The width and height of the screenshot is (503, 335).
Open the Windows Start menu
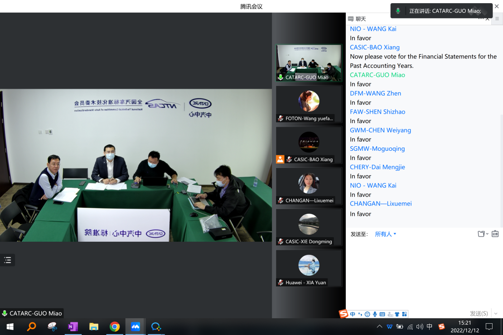9,327
